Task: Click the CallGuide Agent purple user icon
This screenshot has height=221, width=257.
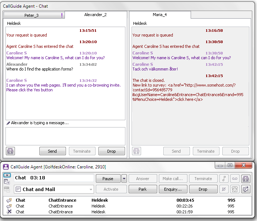Action: [6, 167]
